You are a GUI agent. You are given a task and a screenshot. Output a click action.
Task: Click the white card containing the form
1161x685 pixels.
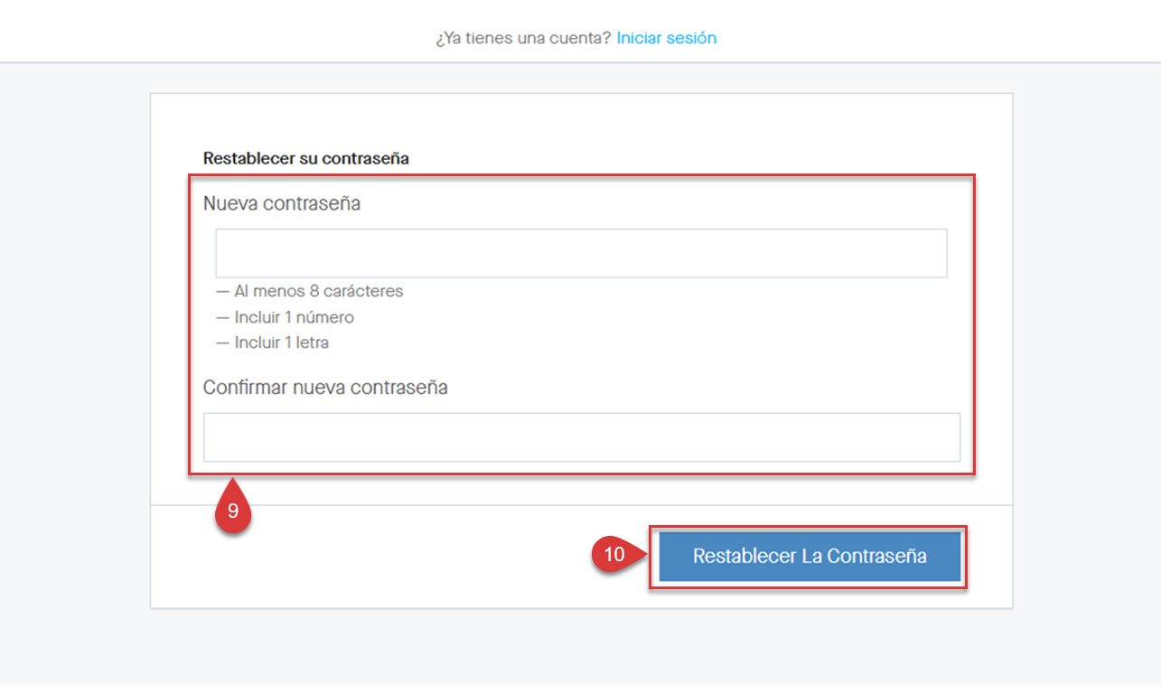580,127
